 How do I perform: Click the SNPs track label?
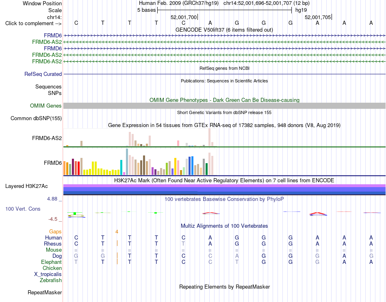click(x=55, y=93)
